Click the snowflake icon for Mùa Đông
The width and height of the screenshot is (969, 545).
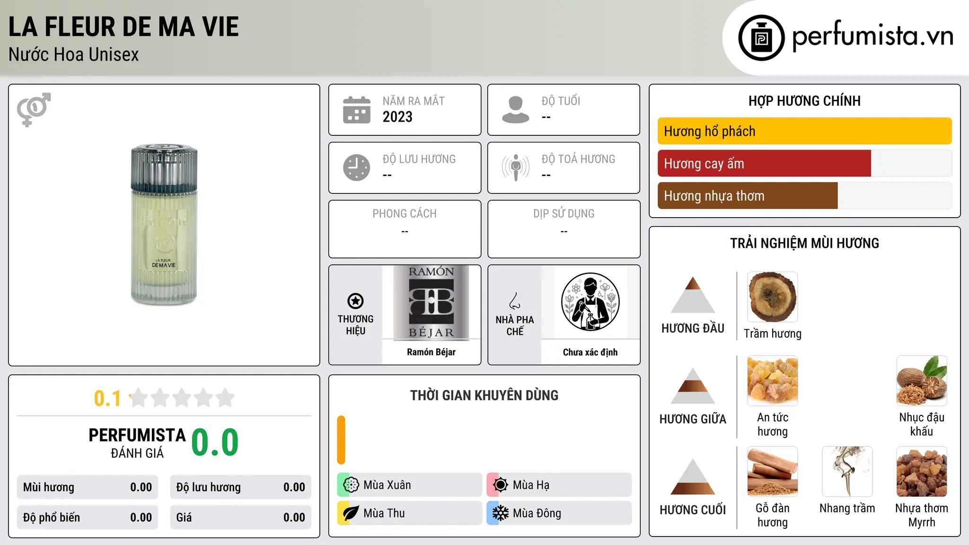501,513
